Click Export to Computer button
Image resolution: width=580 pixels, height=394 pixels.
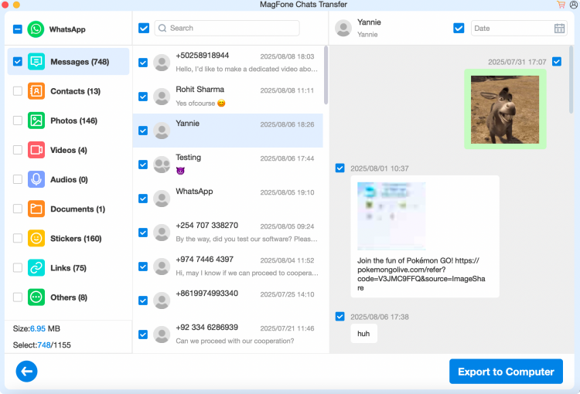point(506,372)
